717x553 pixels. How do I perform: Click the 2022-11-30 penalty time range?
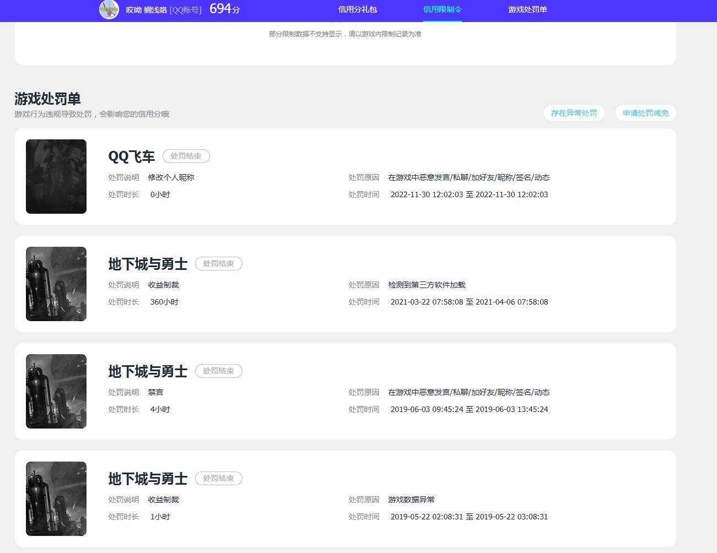point(469,194)
